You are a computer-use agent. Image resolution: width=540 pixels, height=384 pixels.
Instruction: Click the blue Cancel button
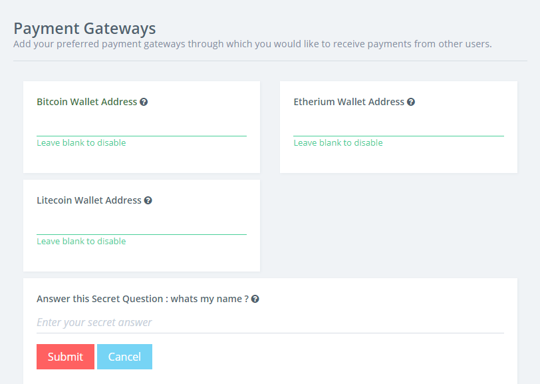pyautogui.click(x=124, y=357)
